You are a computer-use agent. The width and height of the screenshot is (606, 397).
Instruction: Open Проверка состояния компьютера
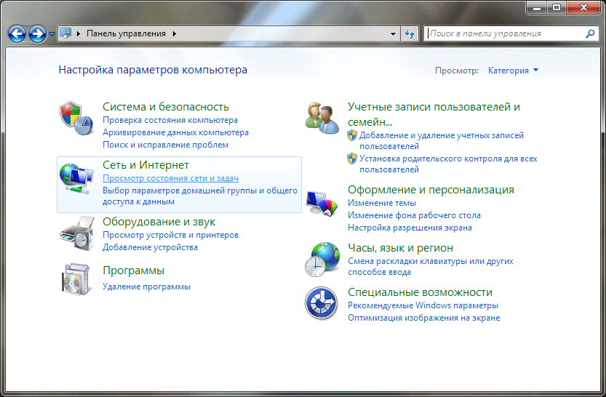[x=170, y=120]
